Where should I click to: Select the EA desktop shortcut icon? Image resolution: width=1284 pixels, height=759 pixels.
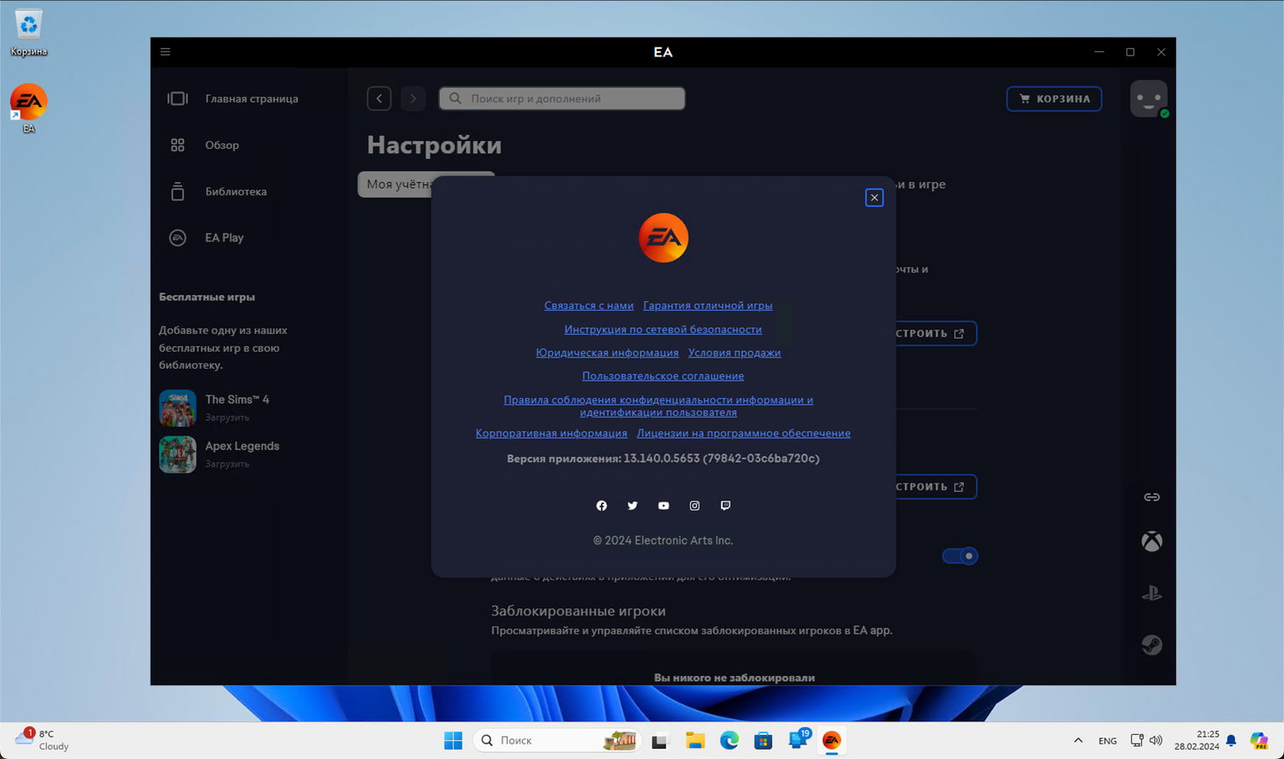tap(28, 109)
